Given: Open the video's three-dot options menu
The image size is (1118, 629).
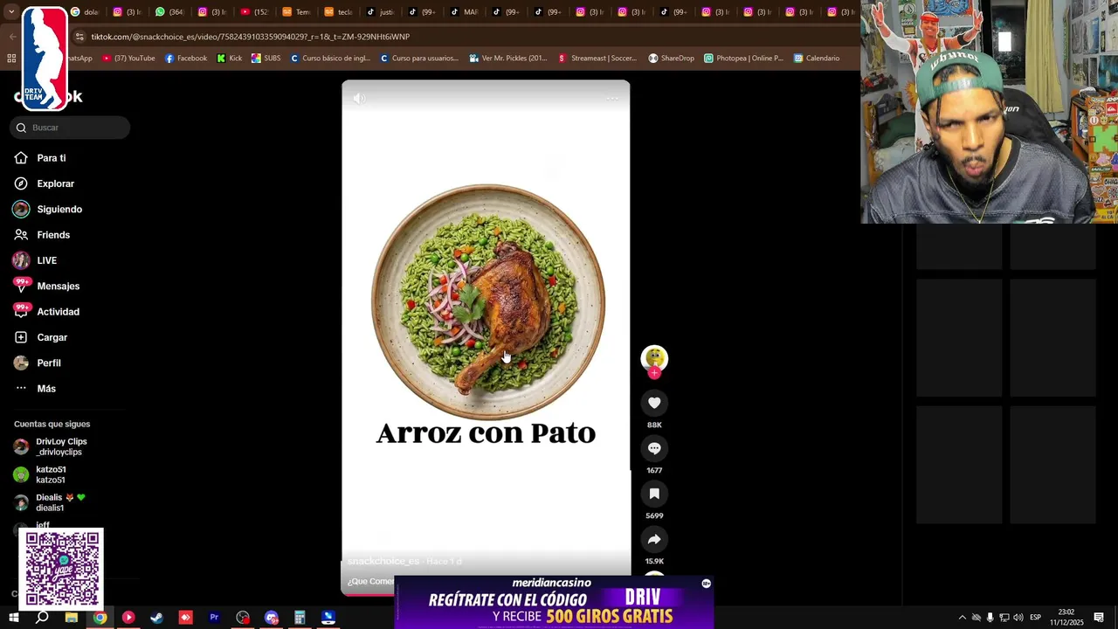Looking at the screenshot, I should tap(612, 98).
